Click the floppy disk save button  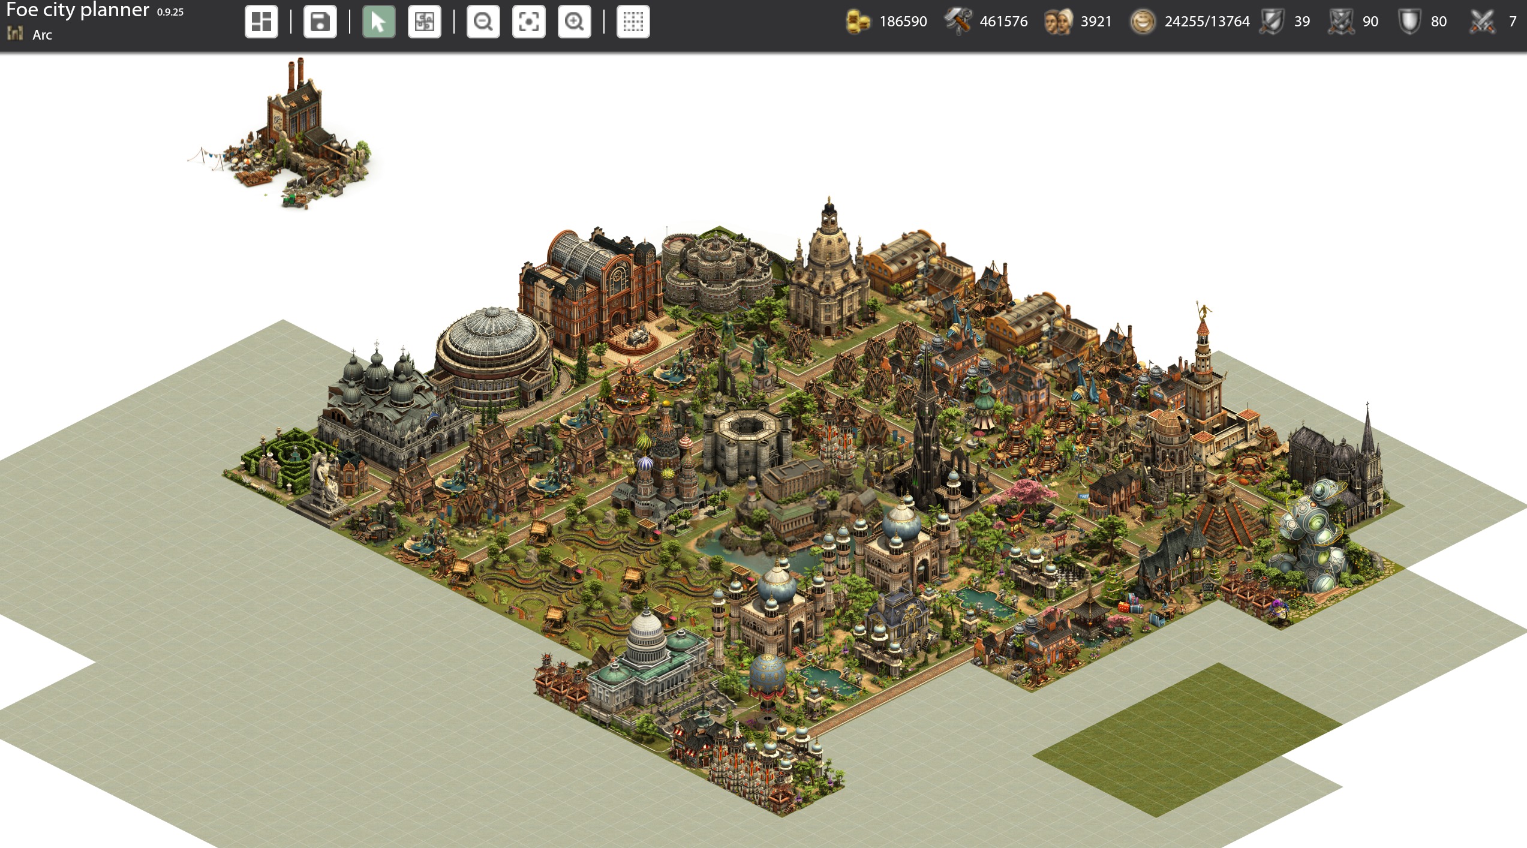tap(320, 22)
